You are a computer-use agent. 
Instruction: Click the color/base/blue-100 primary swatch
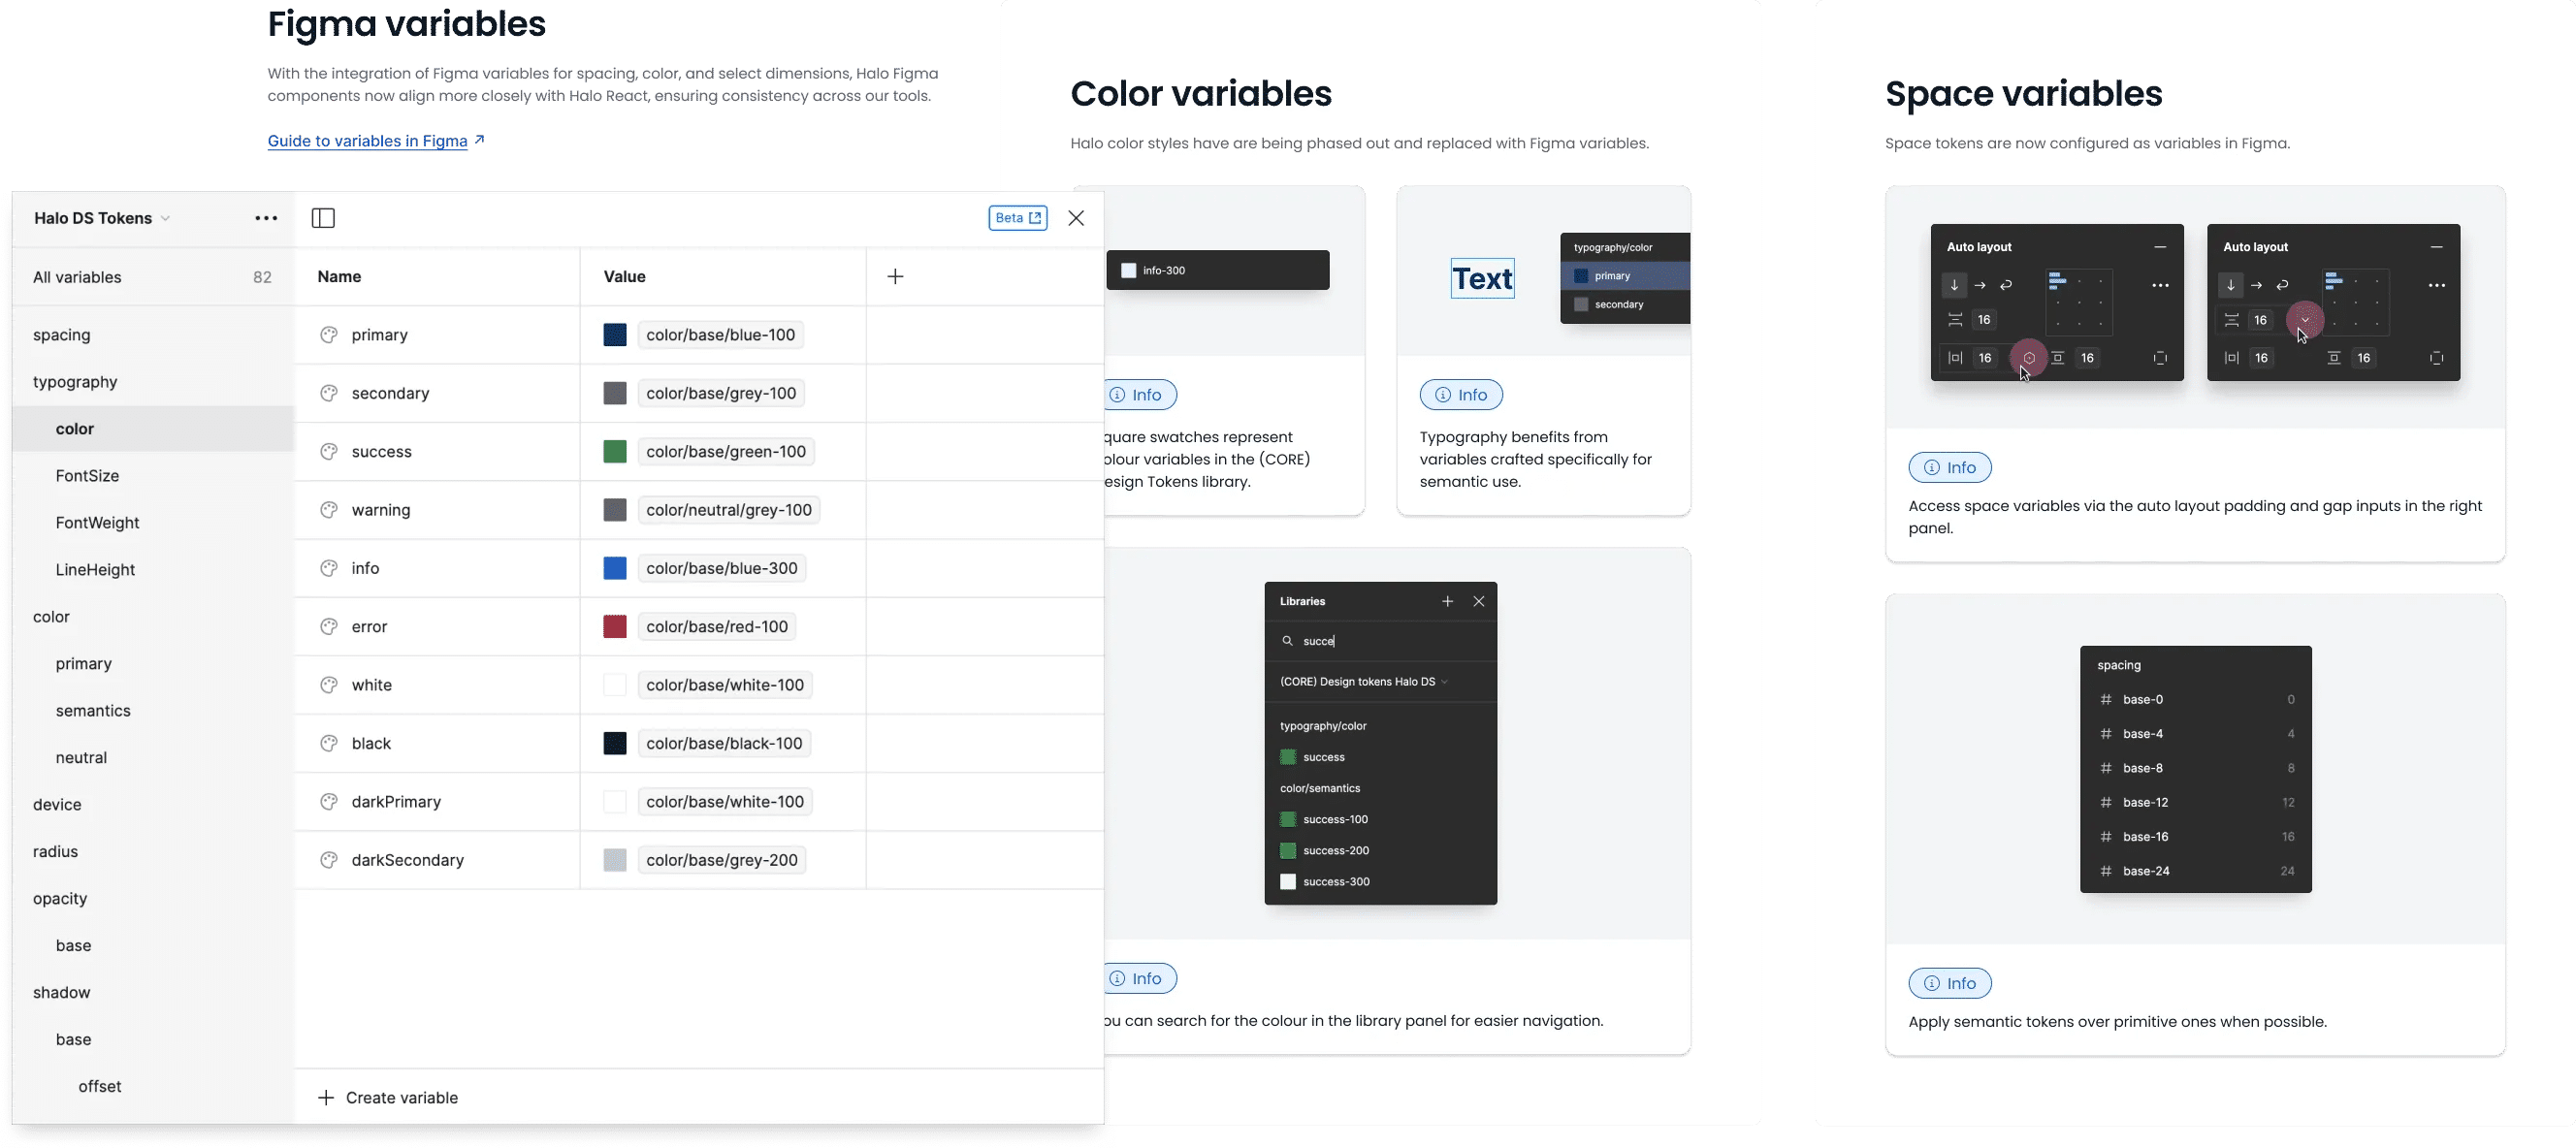coord(615,334)
